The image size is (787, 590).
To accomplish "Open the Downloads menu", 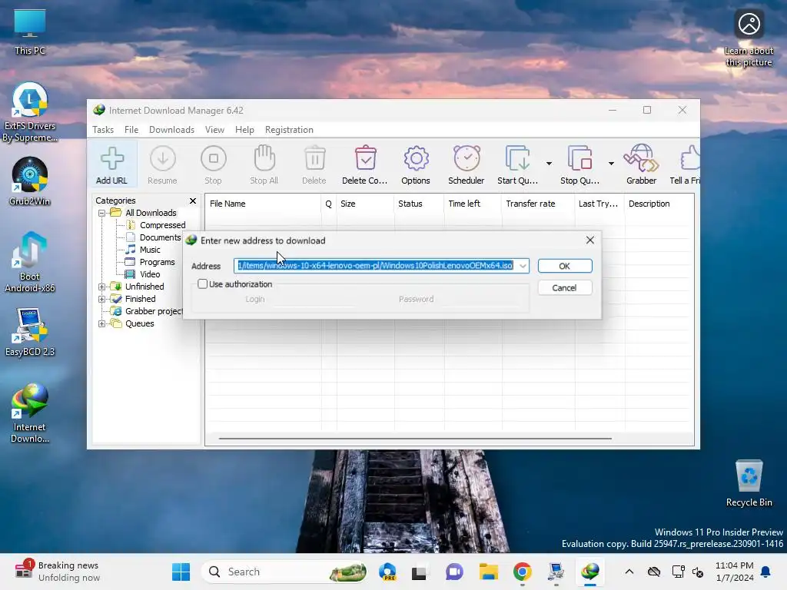I will click(x=171, y=129).
